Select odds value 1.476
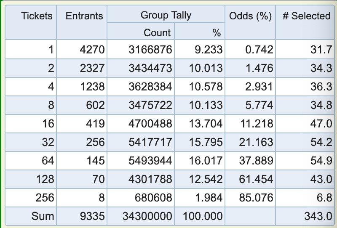 tap(259, 68)
